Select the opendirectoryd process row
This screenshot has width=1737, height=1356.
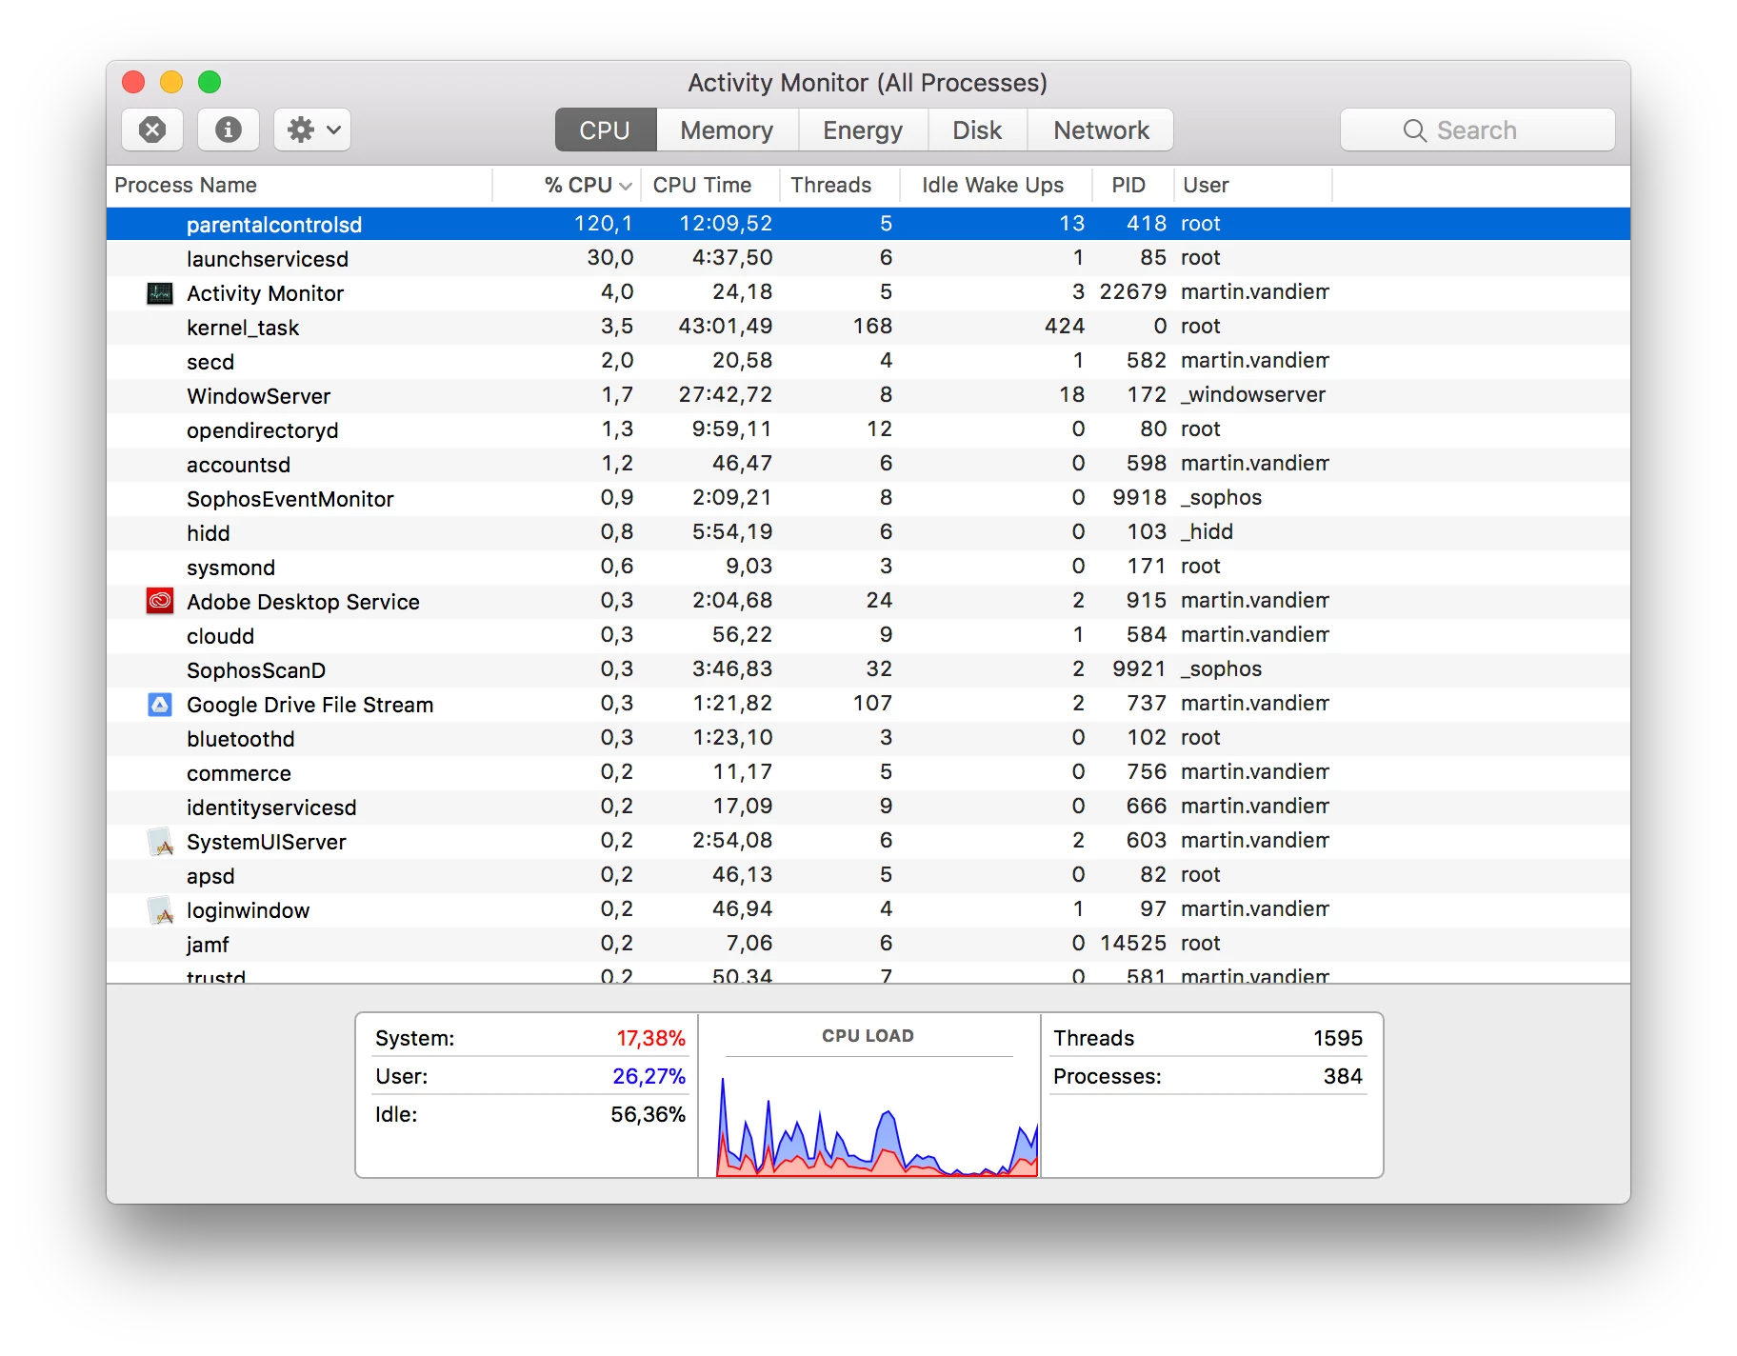(868, 429)
